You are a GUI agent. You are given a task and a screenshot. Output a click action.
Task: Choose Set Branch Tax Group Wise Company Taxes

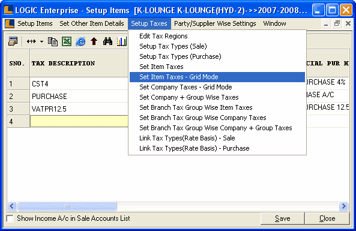(217, 118)
